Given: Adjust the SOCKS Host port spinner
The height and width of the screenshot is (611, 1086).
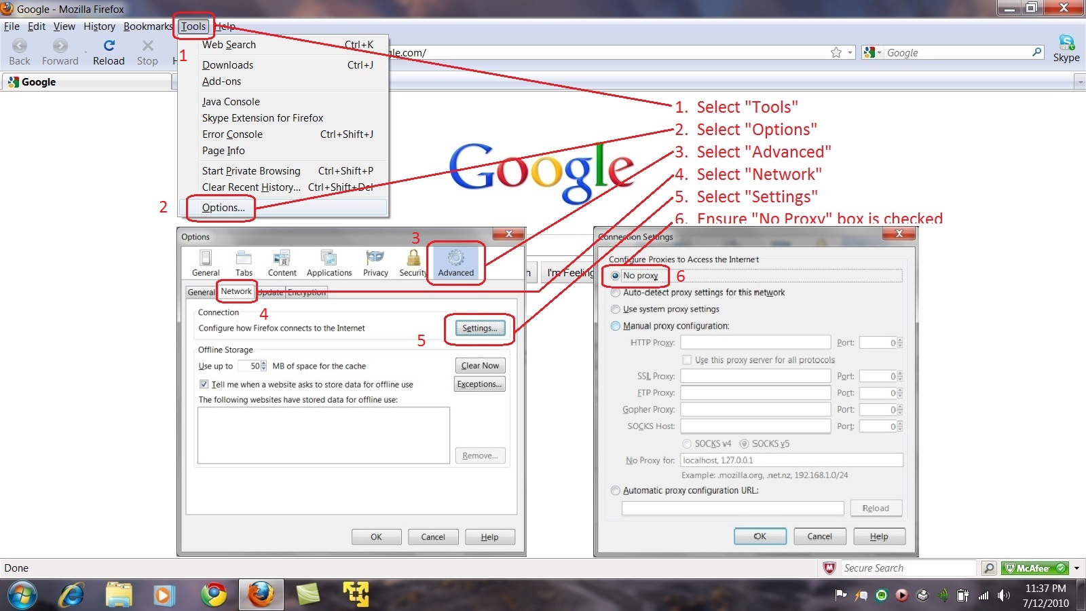Looking at the screenshot, I should (900, 426).
